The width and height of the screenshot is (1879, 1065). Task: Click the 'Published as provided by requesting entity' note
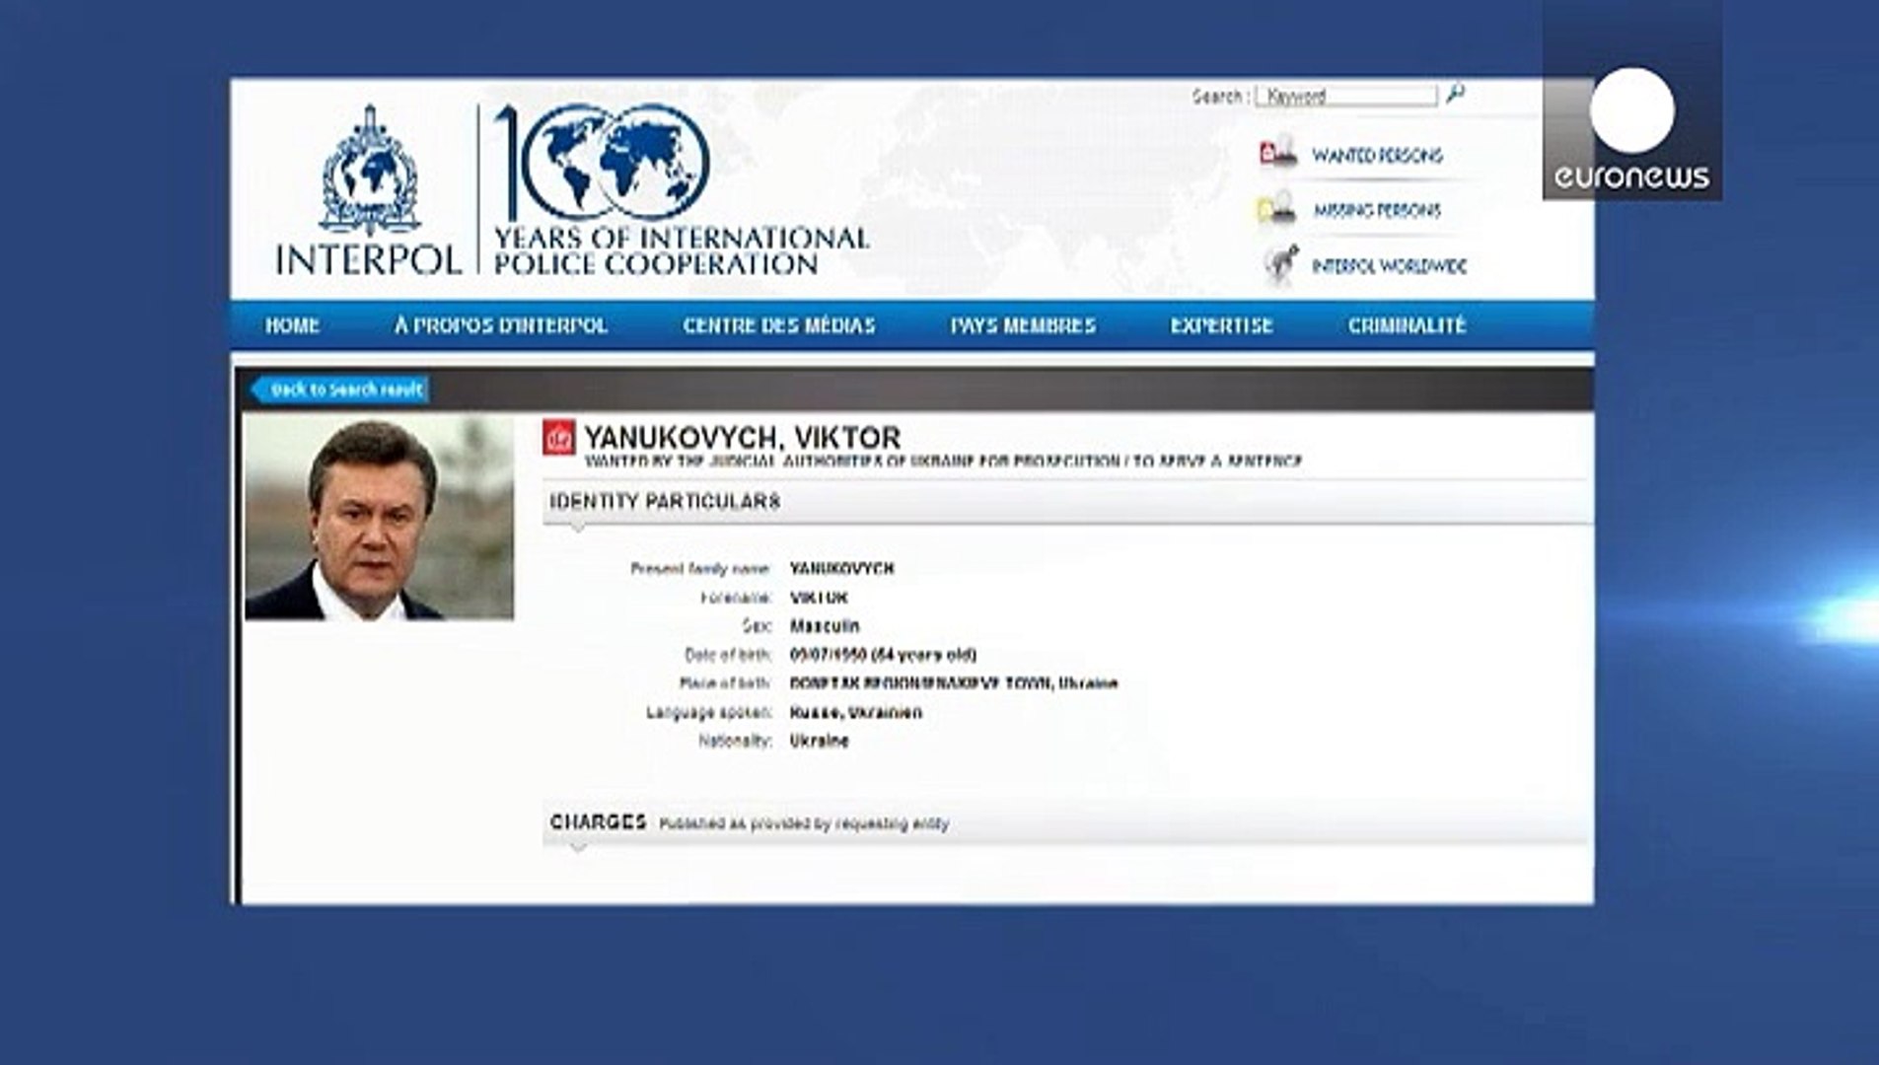tap(804, 823)
